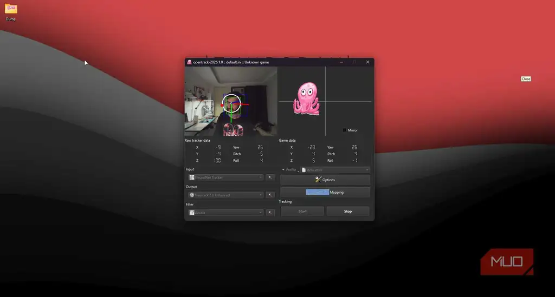This screenshot has width=555, height=297.
Task: Click the opentrack octopus icon in title bar
Action: coord(189,62)
